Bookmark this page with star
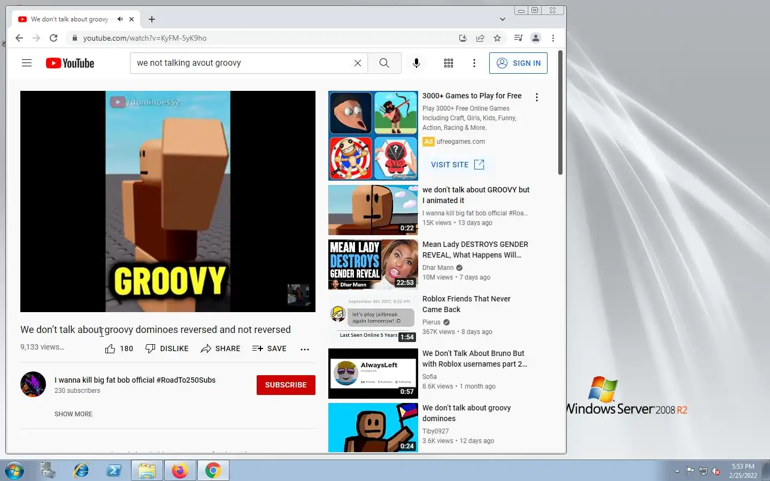770x481 pixels. [x=497, y=38]
